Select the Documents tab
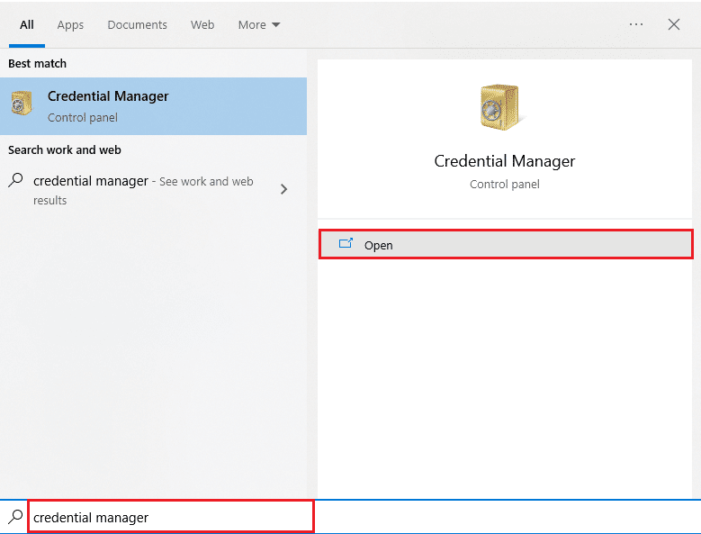The image size is (701, 534). point(138,24)
